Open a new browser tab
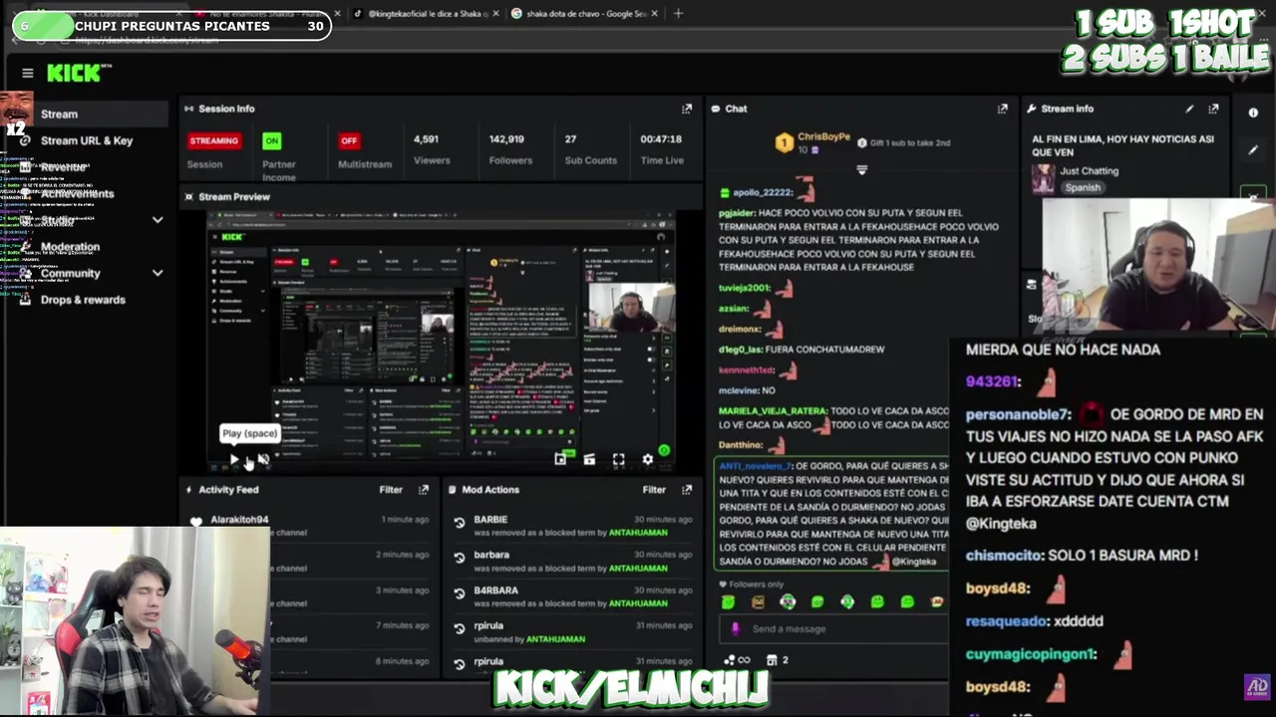The image size is (1276, 717). click(x=678, y=14)
